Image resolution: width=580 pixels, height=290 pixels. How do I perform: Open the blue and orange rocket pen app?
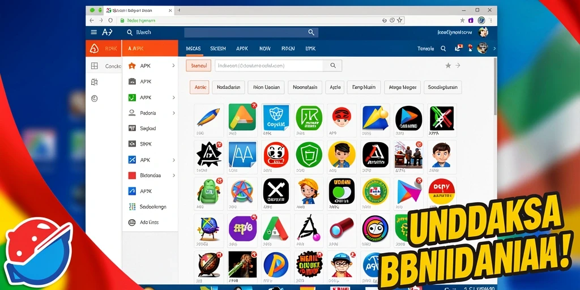[x=208, y=117]
